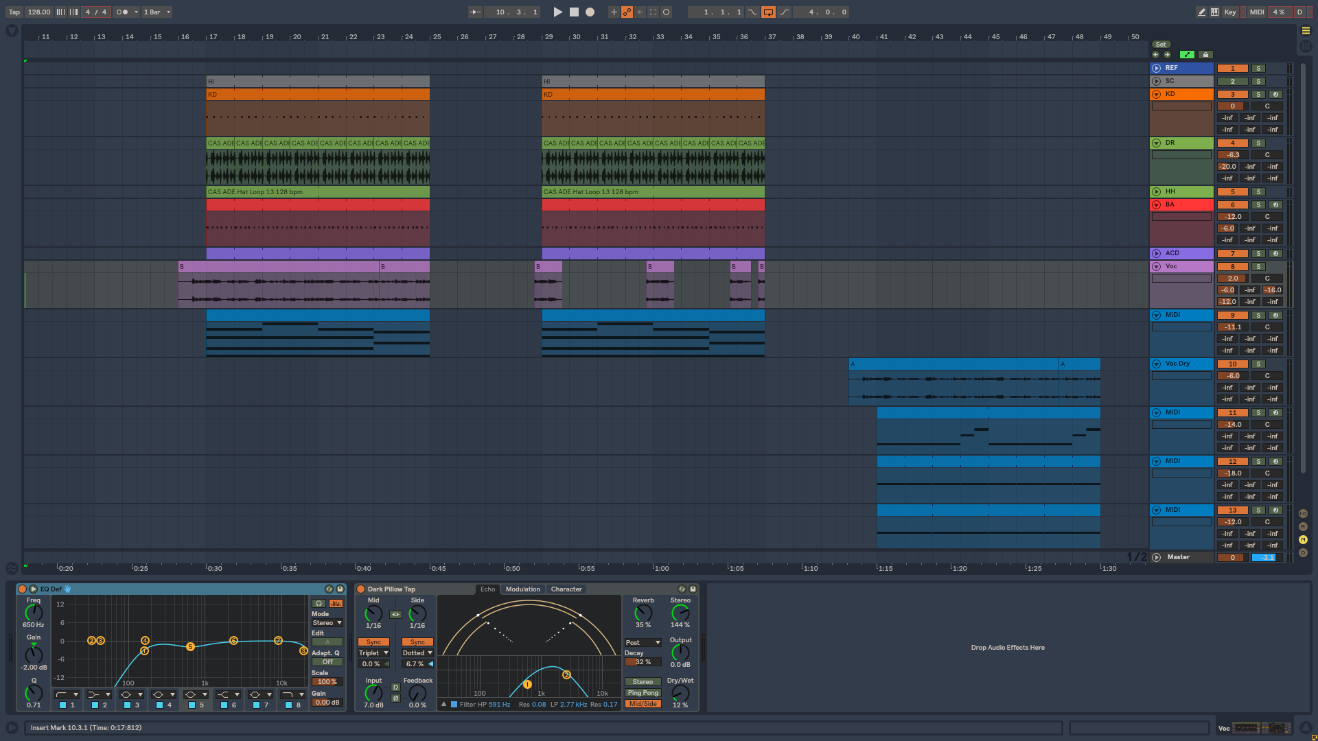Screen dimensions: 1318x741
Task: Switch to Character tab in Echo
Action: click(x=566, y=589)
